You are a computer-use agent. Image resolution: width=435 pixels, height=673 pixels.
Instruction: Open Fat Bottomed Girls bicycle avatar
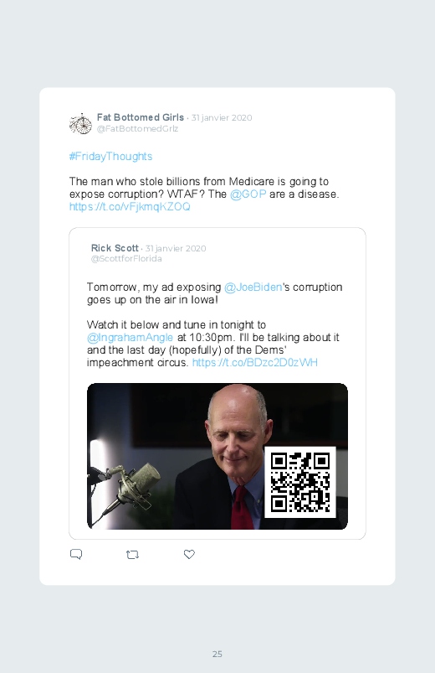[x=80, y=123]
